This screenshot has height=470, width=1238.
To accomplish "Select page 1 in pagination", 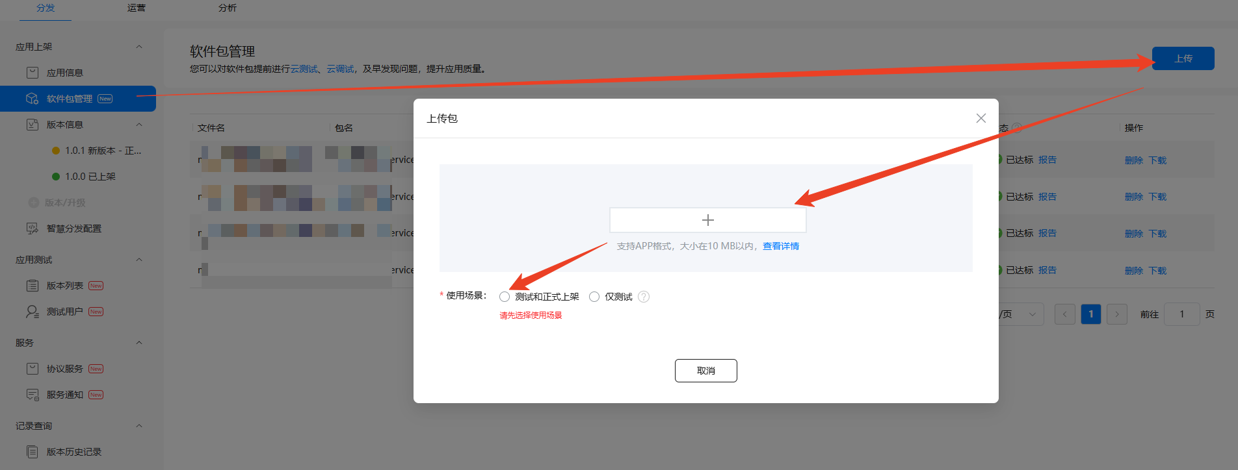I will point(1091,314).
